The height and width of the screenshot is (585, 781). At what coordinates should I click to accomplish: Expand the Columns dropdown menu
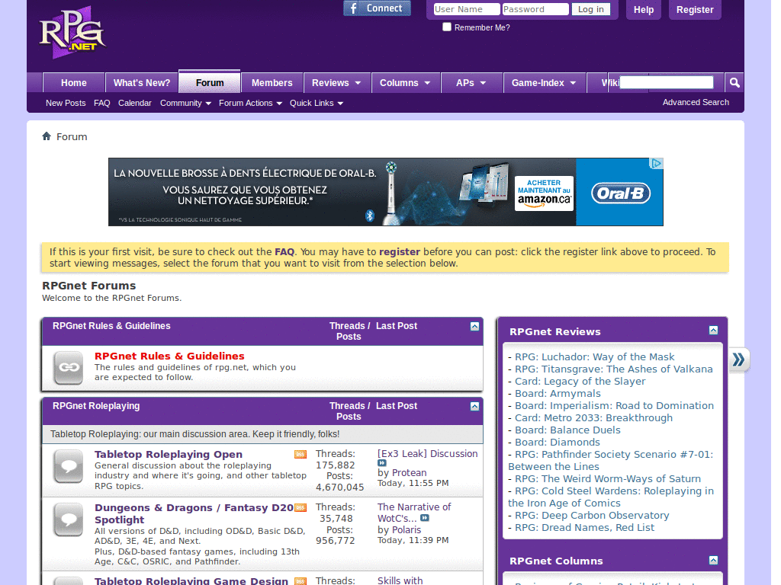coord(405,82)
